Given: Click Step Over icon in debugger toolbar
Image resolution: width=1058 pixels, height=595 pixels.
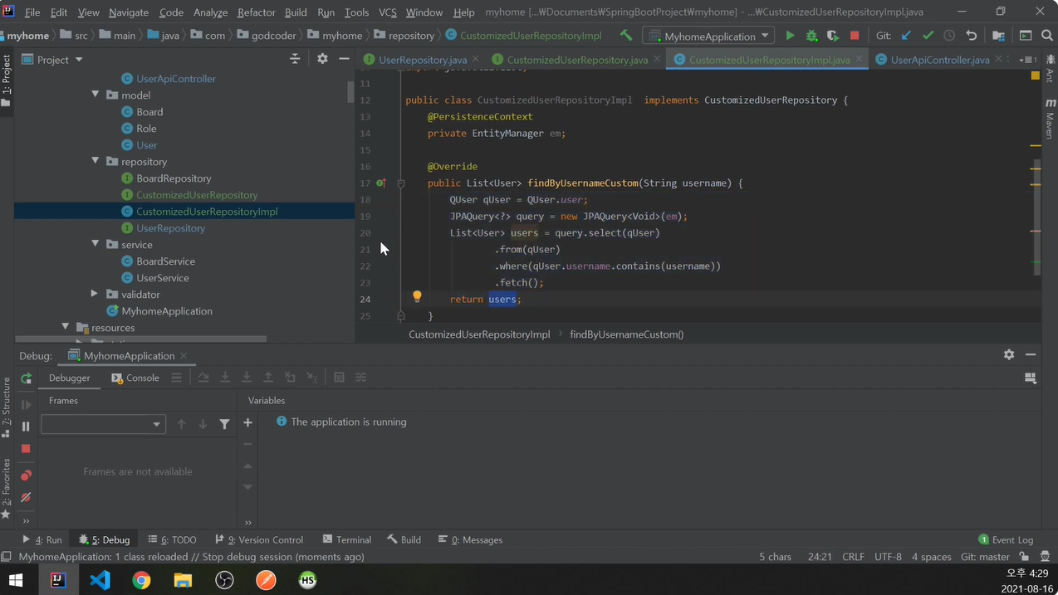Looking at the screenshot, I should [x=203, y=378].
